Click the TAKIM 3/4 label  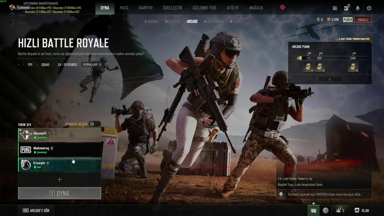25,124
